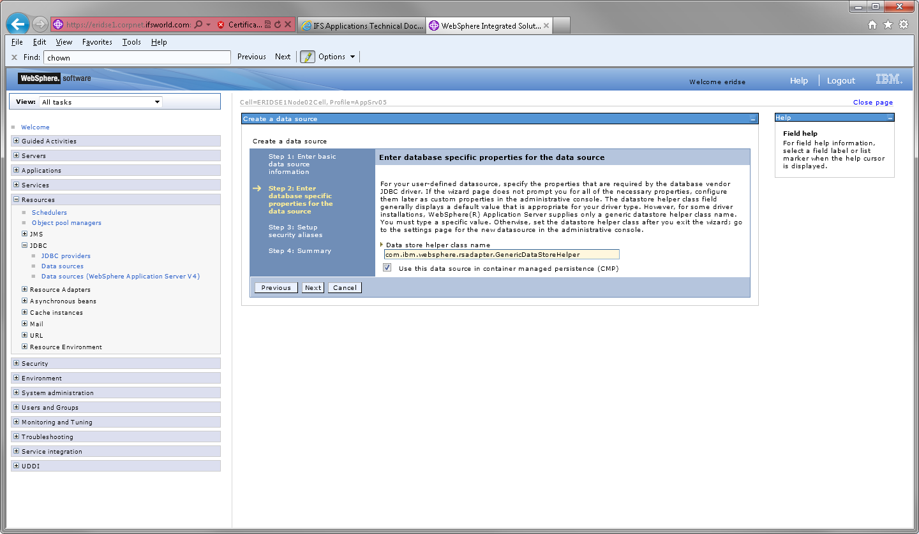Open Schedulers link

(49, 213)
